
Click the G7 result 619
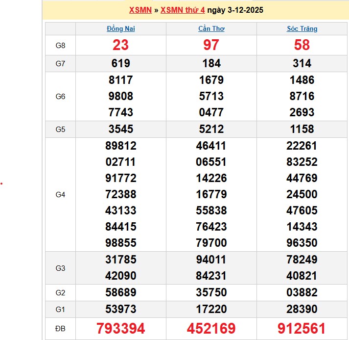(121, 63)
